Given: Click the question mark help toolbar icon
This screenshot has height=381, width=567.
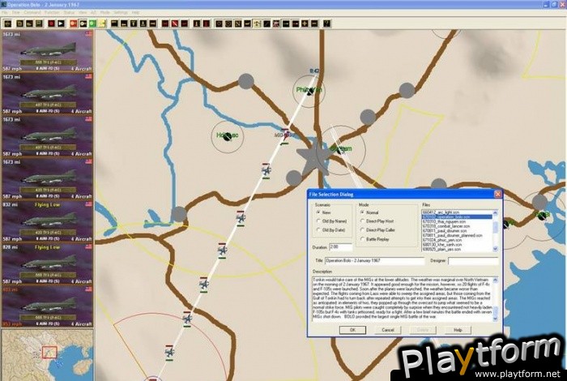Looking at the screenshot, I should click(326, 24).
